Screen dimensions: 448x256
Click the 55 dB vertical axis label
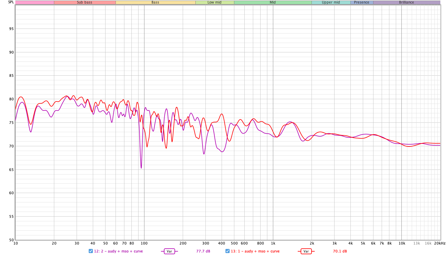(11, 217)
